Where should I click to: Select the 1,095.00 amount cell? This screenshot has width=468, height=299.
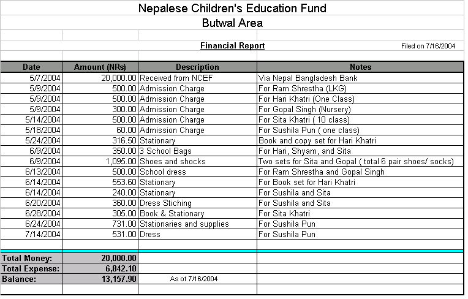100,161
